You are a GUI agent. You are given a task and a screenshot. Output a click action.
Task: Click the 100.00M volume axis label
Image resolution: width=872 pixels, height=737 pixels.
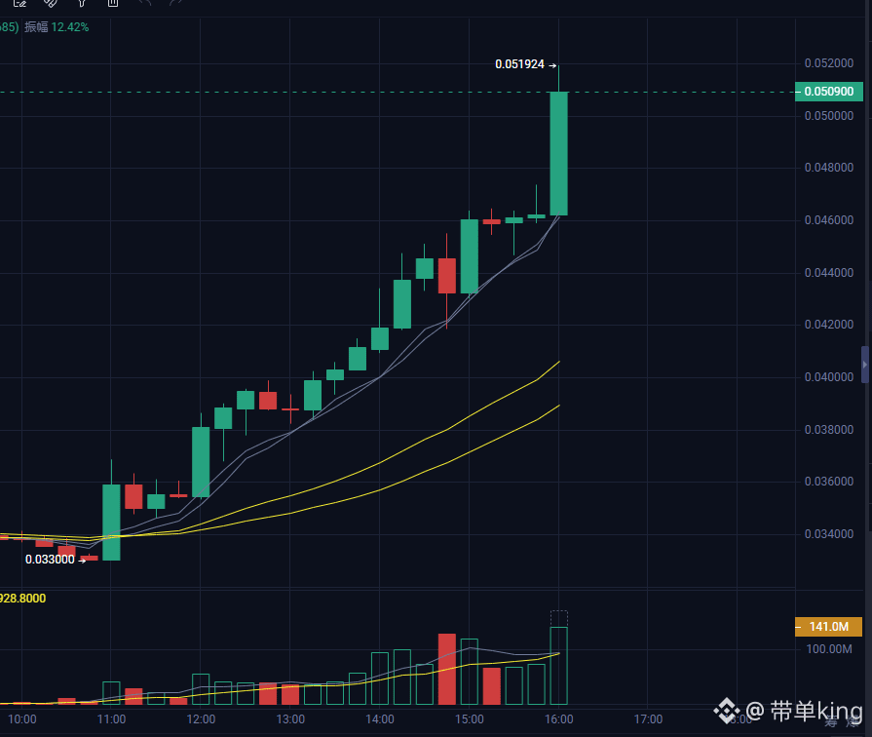[828, 649]
